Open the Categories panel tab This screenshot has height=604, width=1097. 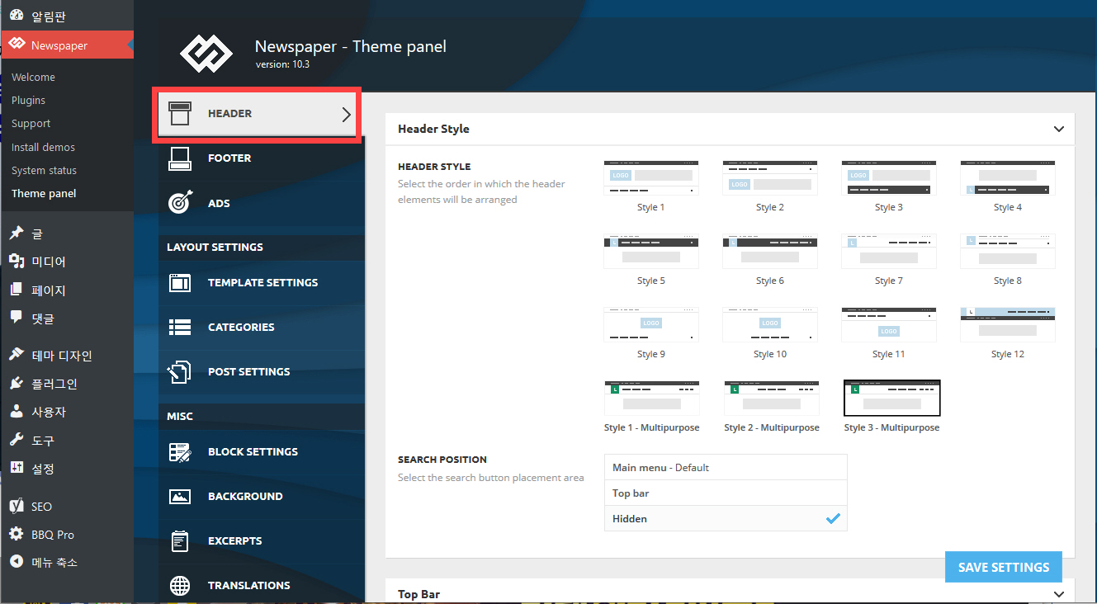point(262,327)
